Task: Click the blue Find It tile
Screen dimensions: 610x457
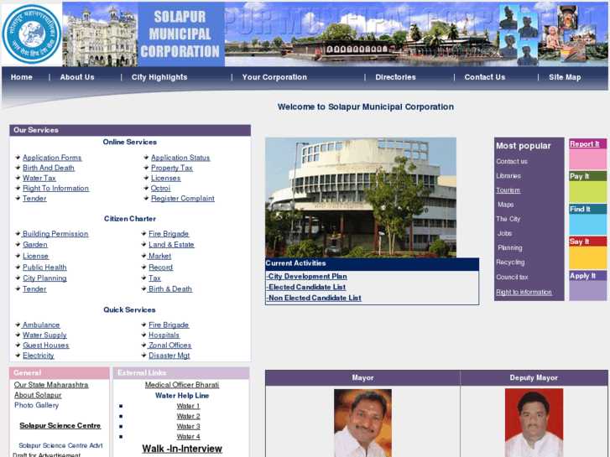Action: tap(588, 220)
